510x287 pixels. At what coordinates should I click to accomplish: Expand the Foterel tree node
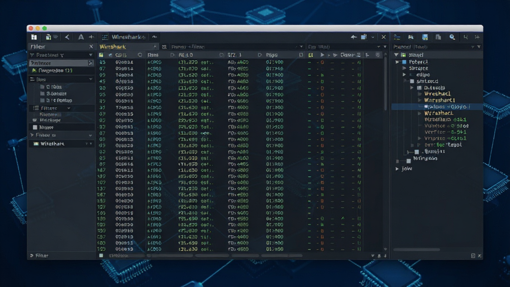tap(397, 62)
